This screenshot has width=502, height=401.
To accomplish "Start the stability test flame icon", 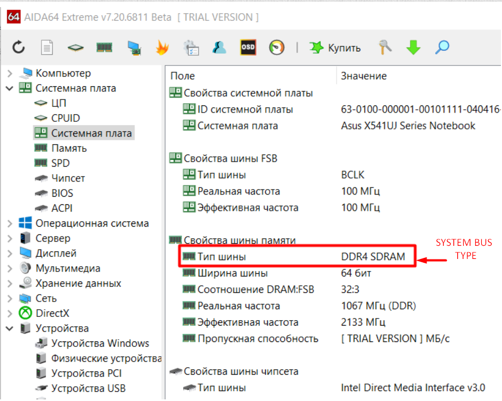I will (162, 48).
